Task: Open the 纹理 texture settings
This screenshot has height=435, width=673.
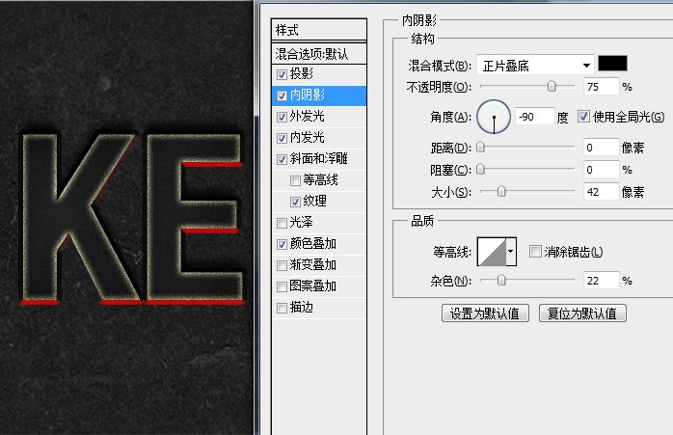Action: [x=314, y=202]
